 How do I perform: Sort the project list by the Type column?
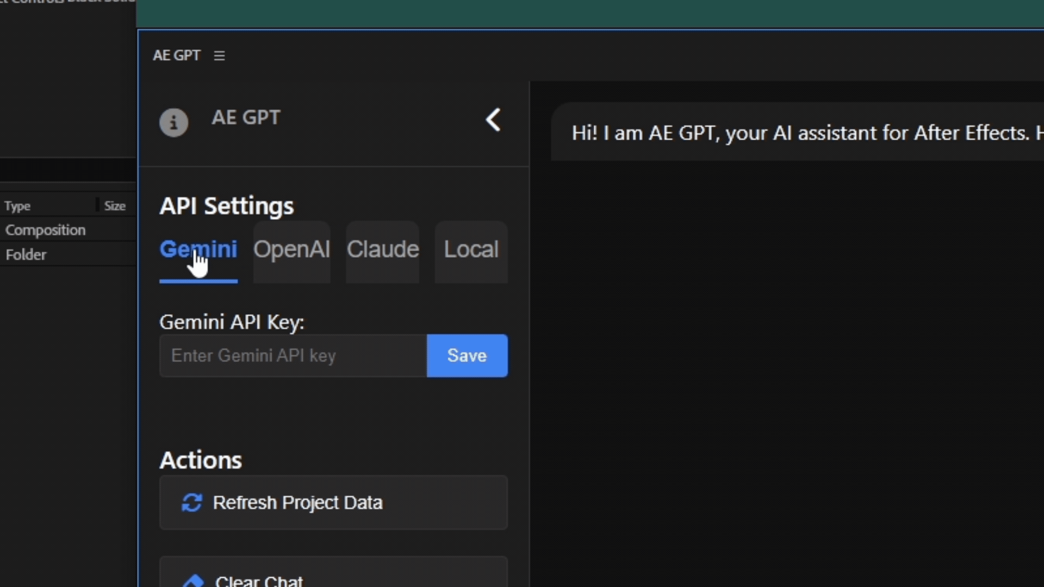(x=17, y=206)
